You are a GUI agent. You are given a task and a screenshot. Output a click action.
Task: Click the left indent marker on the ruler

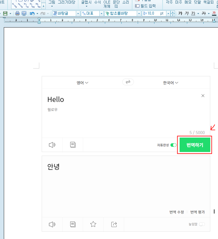pyautogui.click(x=39, y=21)
